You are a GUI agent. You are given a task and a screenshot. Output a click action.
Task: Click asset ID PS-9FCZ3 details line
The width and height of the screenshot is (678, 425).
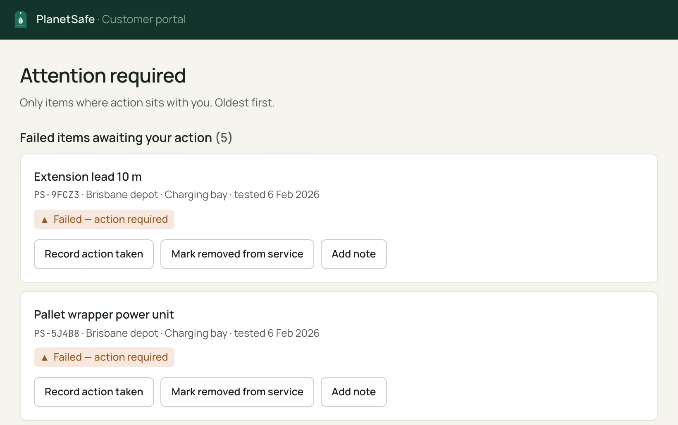177,195
